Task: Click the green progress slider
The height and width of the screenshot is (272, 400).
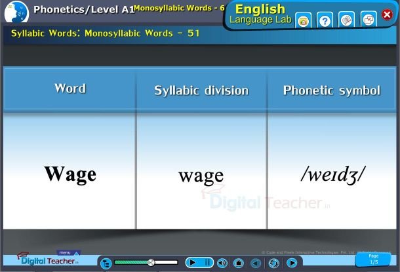Action: click(146, 262)
